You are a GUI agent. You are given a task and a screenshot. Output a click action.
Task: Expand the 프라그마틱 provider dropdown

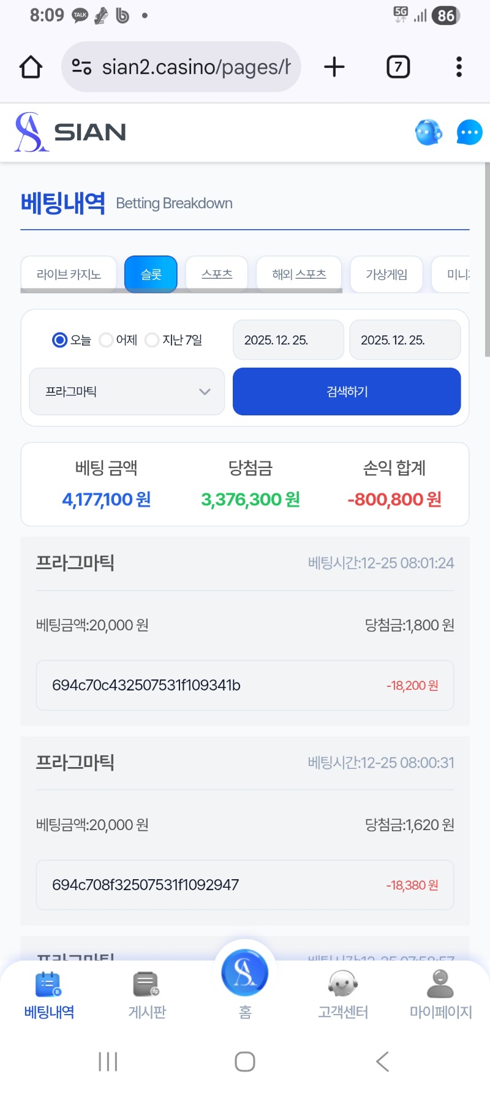pyautogui.click(x=127, y=391)
